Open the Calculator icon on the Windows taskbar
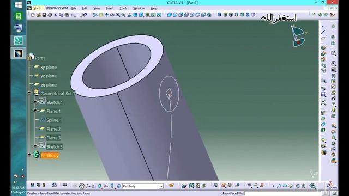 [18, 16]
